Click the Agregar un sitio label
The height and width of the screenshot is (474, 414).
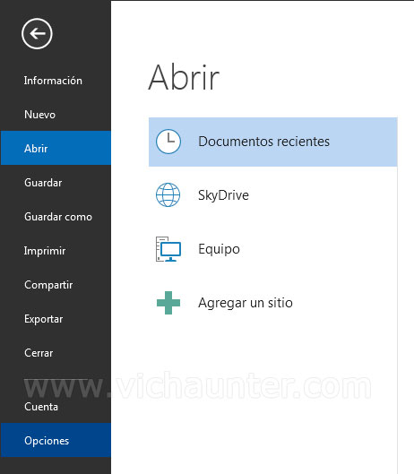point(246,303)
